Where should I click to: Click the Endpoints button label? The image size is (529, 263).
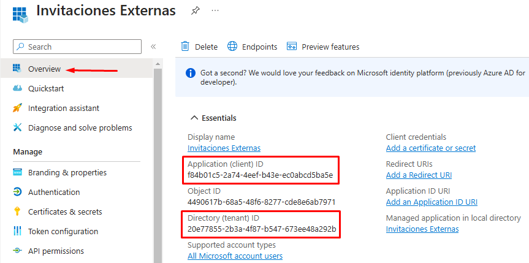coord(259,47)
